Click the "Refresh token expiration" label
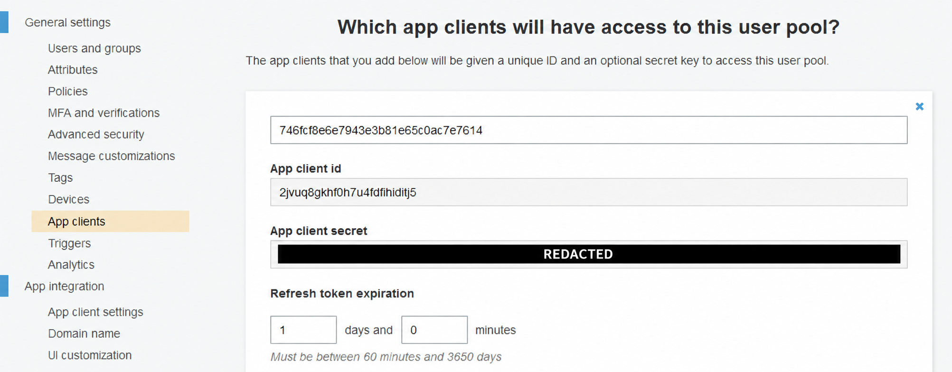 (x=342, y=294)
